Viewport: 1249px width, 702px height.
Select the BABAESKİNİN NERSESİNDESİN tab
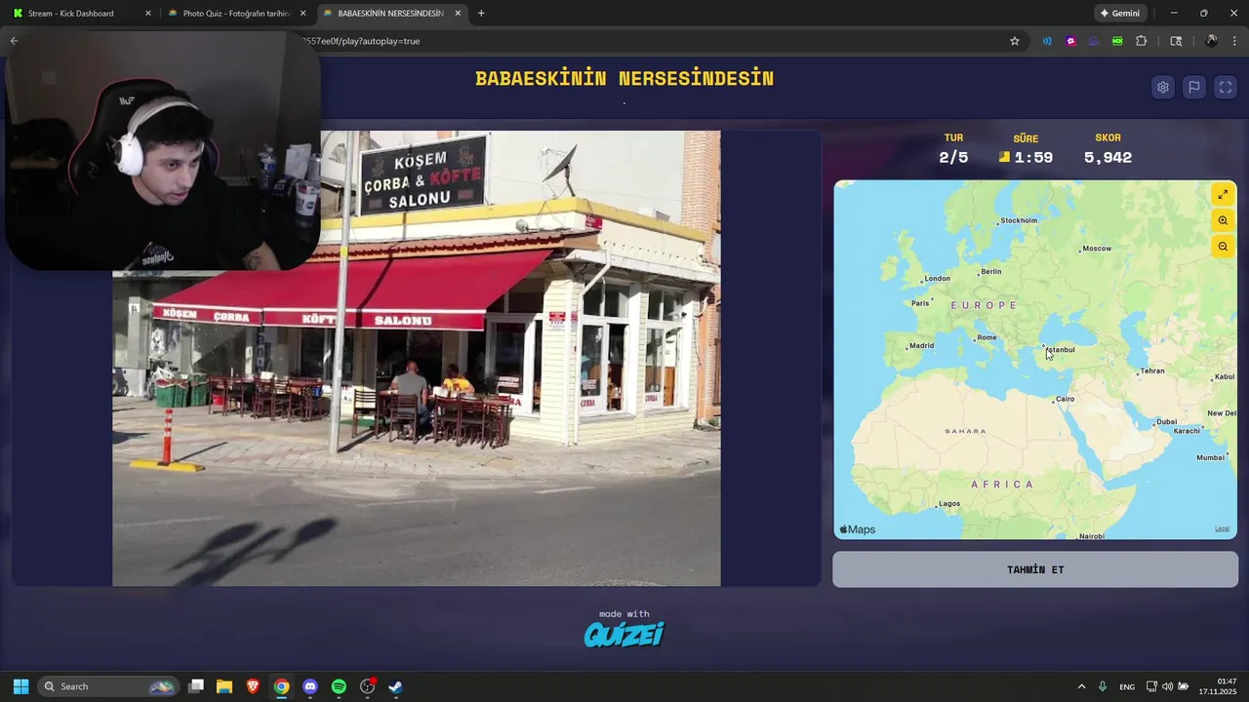390,14
